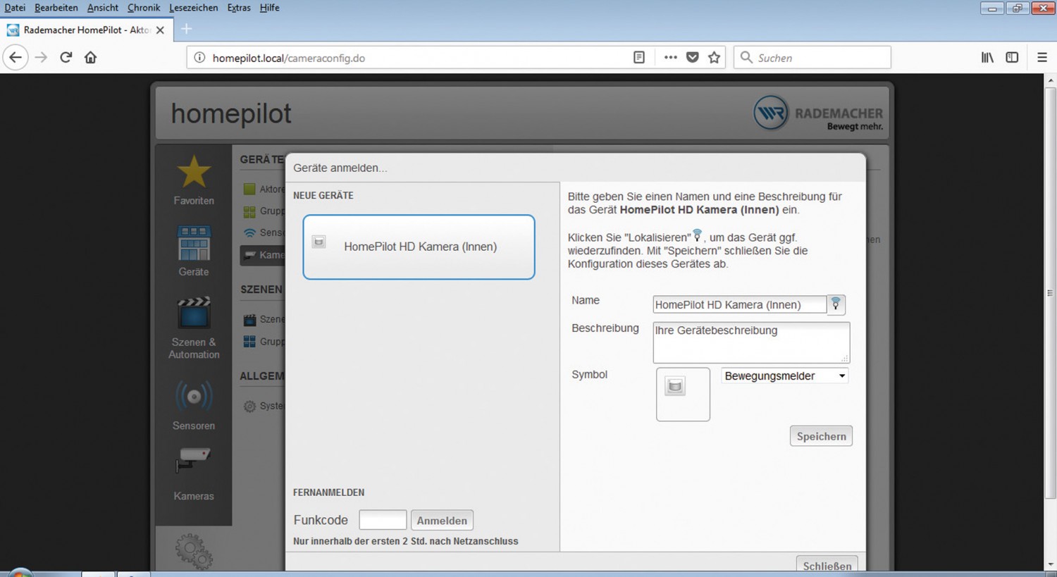The width and height of the screenshot is (1057, 577).
Task: Click the Geräte anmelden... dialog title
Action: click(x=340, y=168)
